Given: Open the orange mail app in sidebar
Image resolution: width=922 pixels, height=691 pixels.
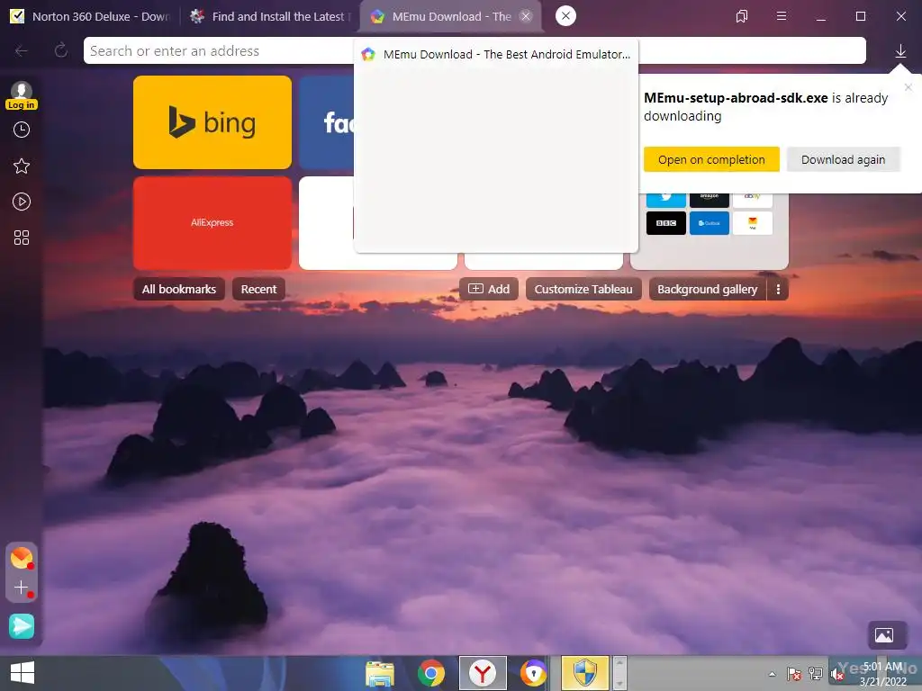Looking at the screenshot, I should click(x=22, y=558).
